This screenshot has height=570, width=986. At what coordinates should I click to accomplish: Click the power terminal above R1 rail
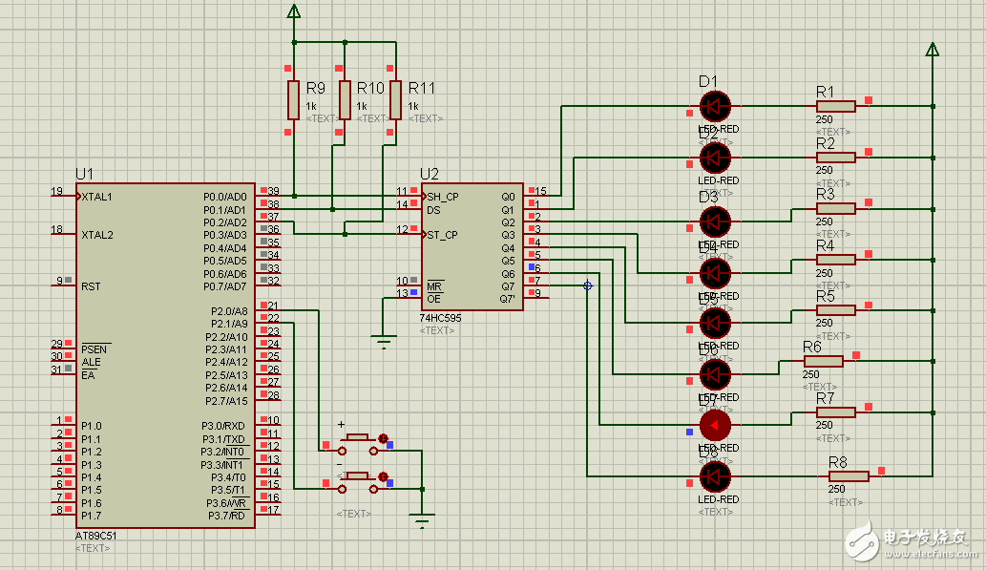(x=933, y=50)
